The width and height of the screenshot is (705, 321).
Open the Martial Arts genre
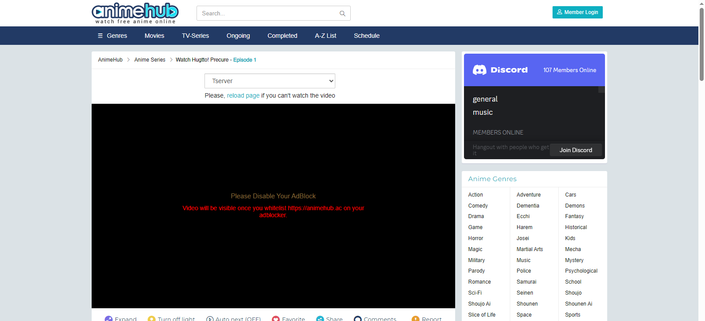pos(530,249)
